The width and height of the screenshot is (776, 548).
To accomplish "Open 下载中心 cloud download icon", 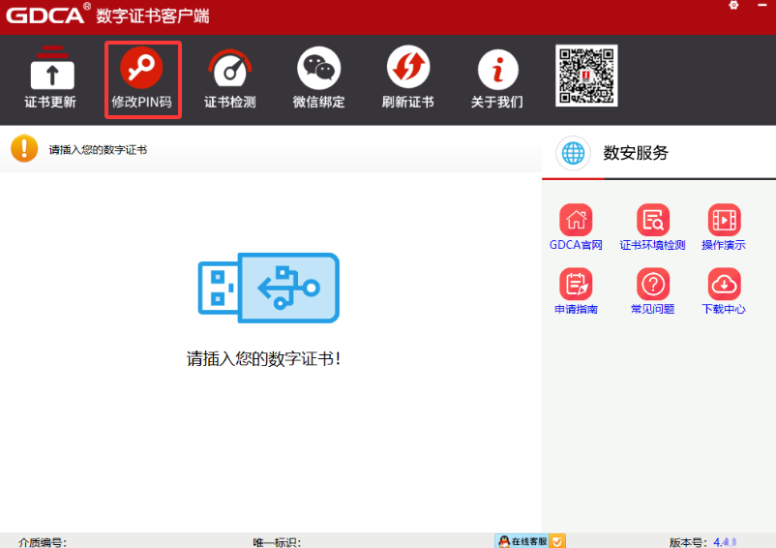I will pos(724,285).
